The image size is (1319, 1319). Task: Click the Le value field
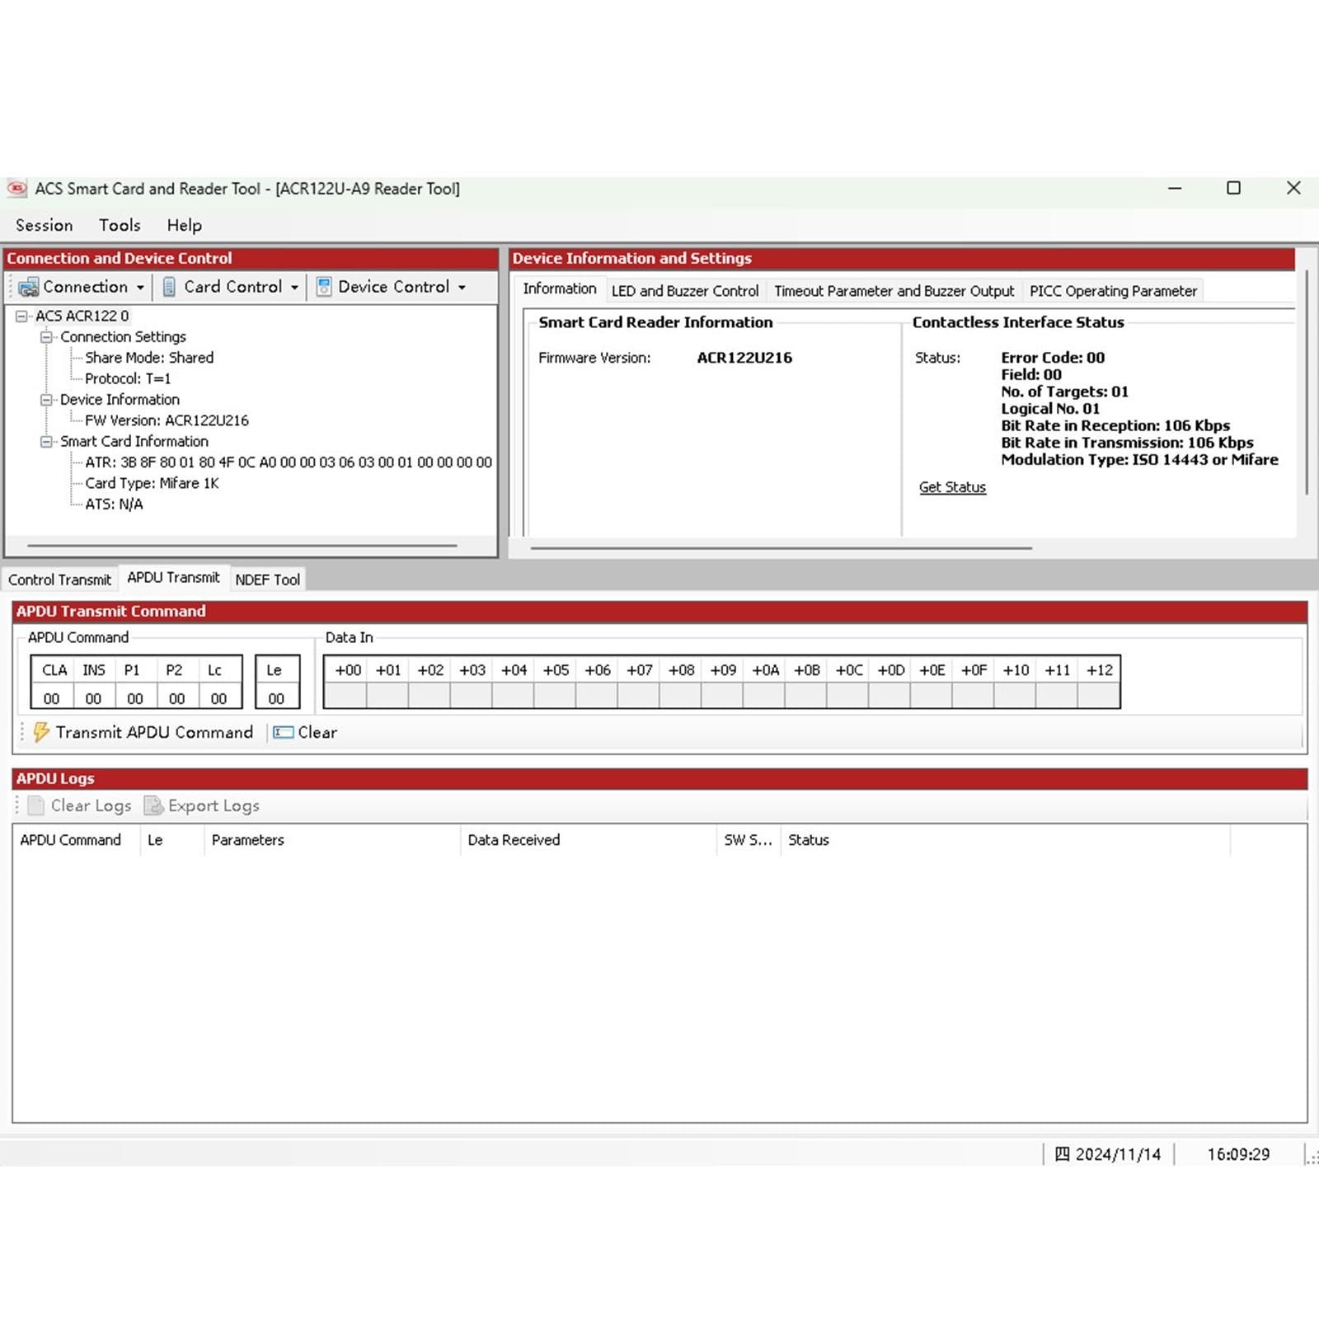277,698
